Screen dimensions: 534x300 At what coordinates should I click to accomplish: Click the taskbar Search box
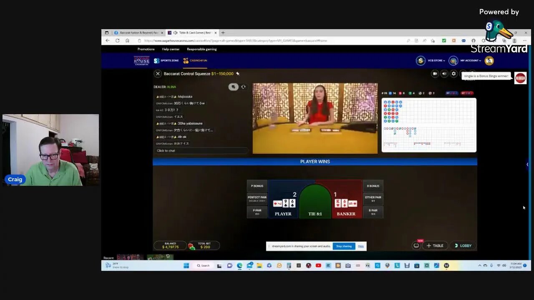(x=204, y=265)
